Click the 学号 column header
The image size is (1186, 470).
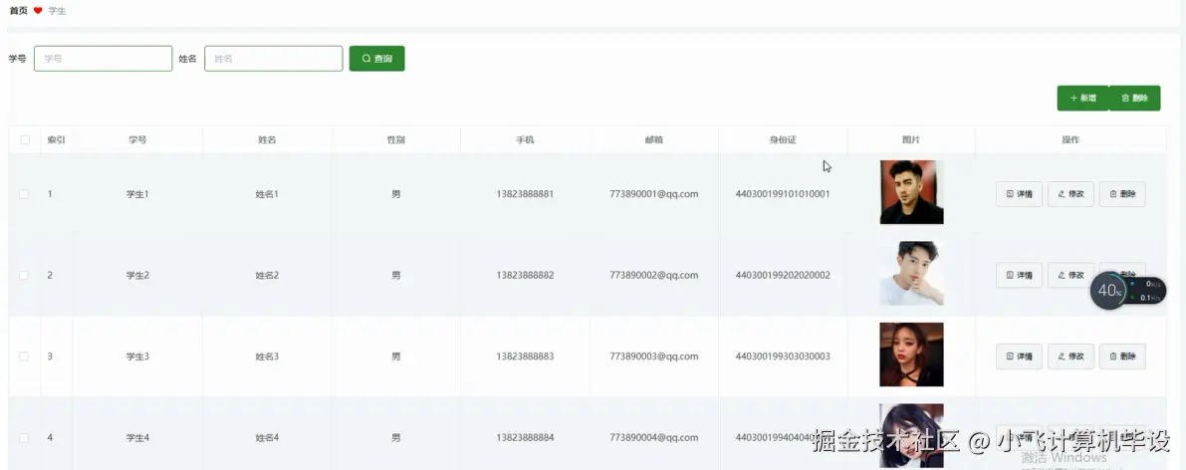pyautogui.click(x=136, y=140)
